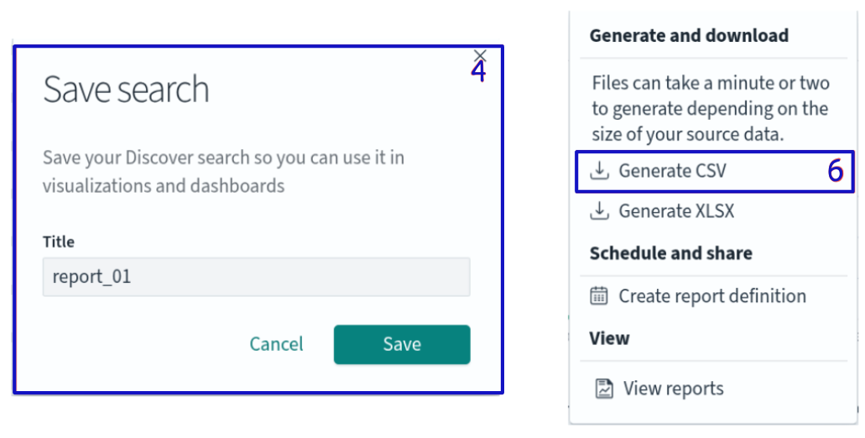Click the download icon beside Generate CSV
Image resolution: width=865 pixels, height=438 pixels.
pos(598,171)
